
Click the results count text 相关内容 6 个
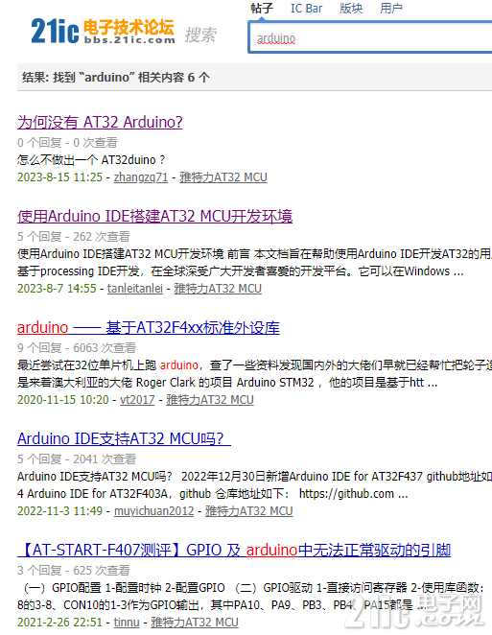pyautogui.click(x=174, y=77)
